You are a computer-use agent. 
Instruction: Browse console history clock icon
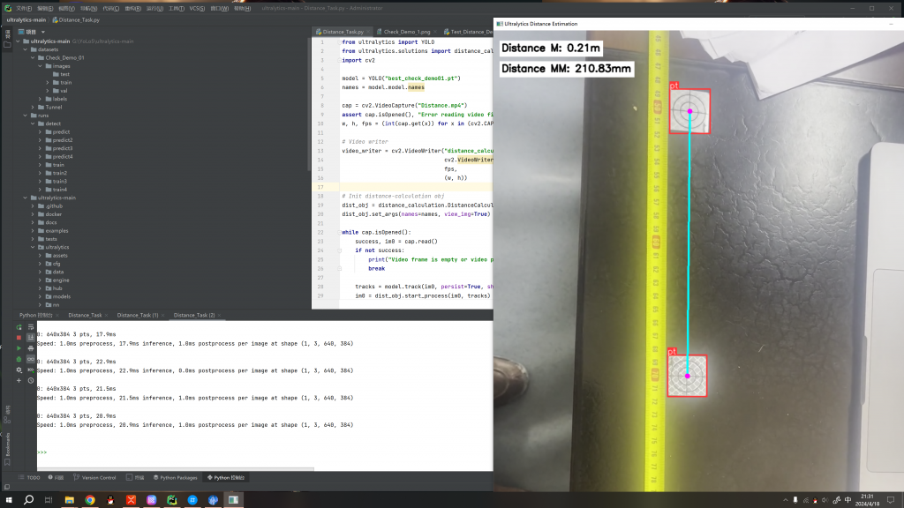(x=31, y=380)
